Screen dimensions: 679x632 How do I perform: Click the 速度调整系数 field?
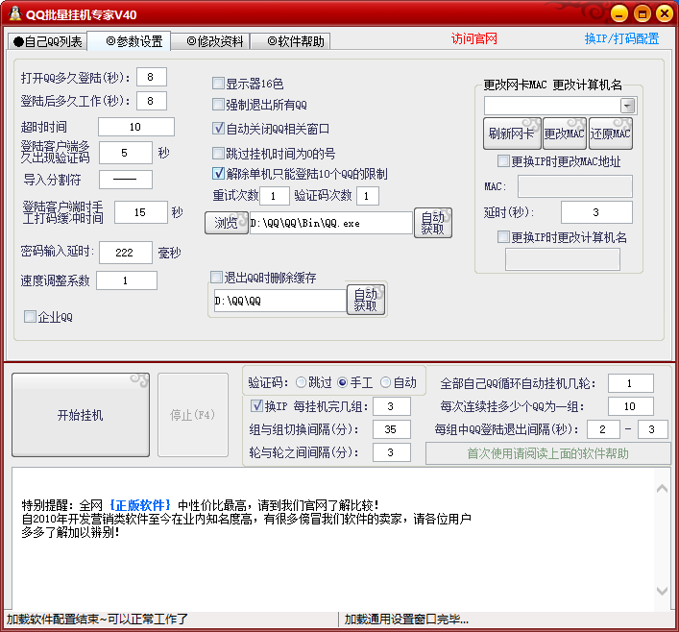[x=127, y=280]
